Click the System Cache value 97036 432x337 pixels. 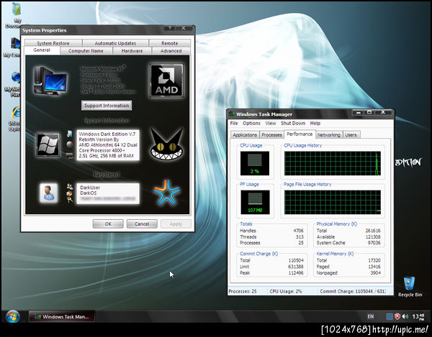pyautogui.click(x=374, y=243)
